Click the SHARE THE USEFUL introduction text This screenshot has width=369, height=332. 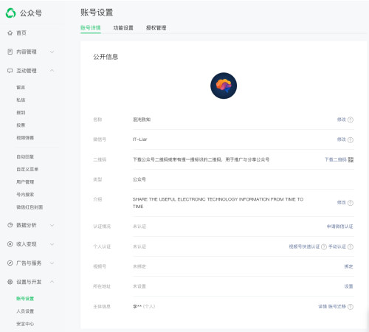(x=218, y=203)
